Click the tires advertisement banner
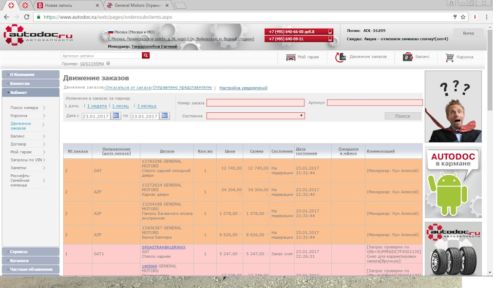The height and width of the screenshot is (288, 493). [453, 249]
